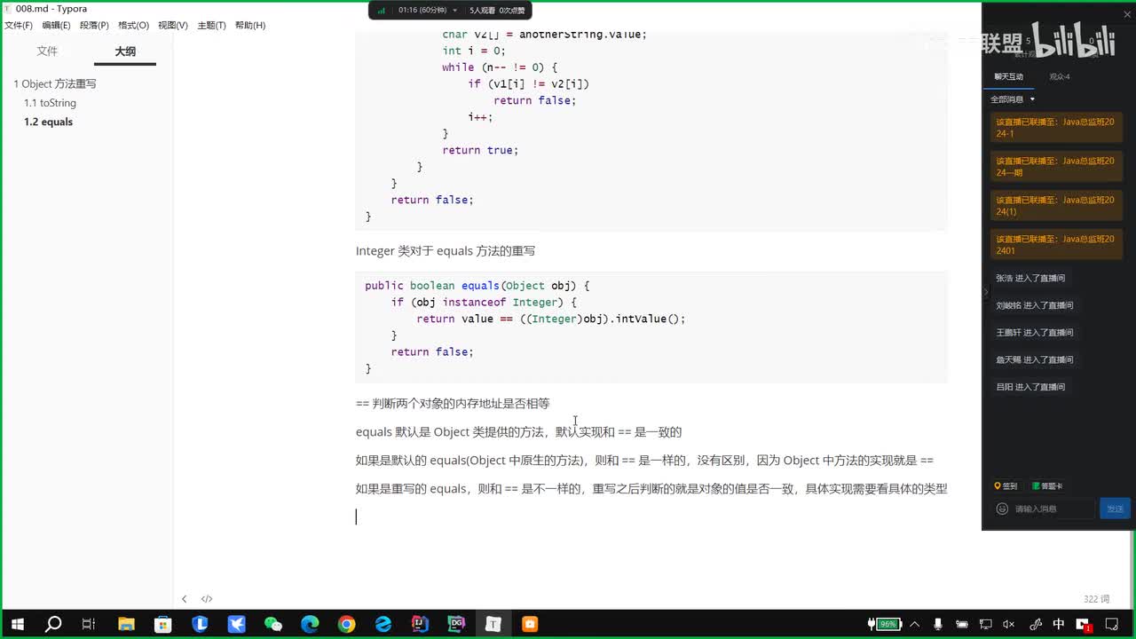
Task: Open the blue shield app in taskbar
Action: click(x=200, y=624)
